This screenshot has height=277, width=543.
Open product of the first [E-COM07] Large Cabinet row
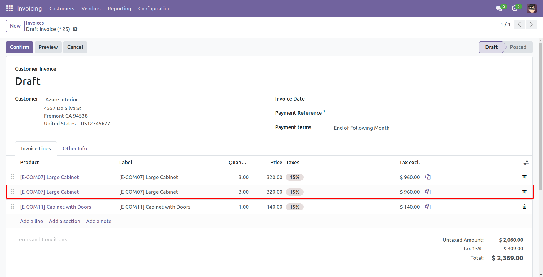coord(49,177)
